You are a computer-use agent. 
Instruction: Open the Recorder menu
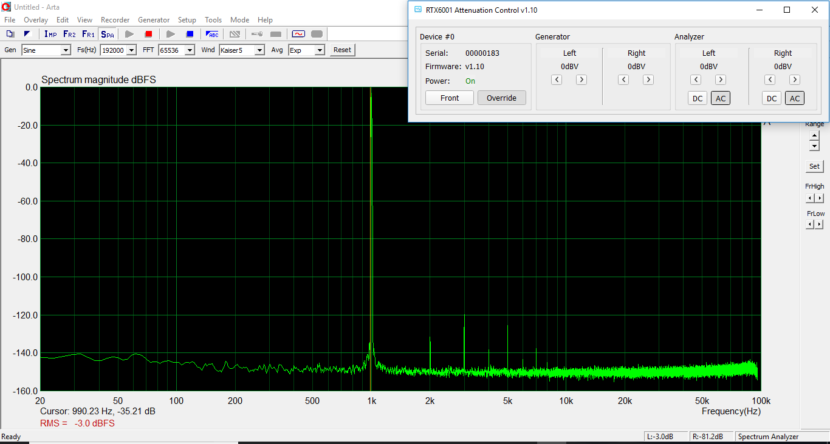click(x=115, y=20)
